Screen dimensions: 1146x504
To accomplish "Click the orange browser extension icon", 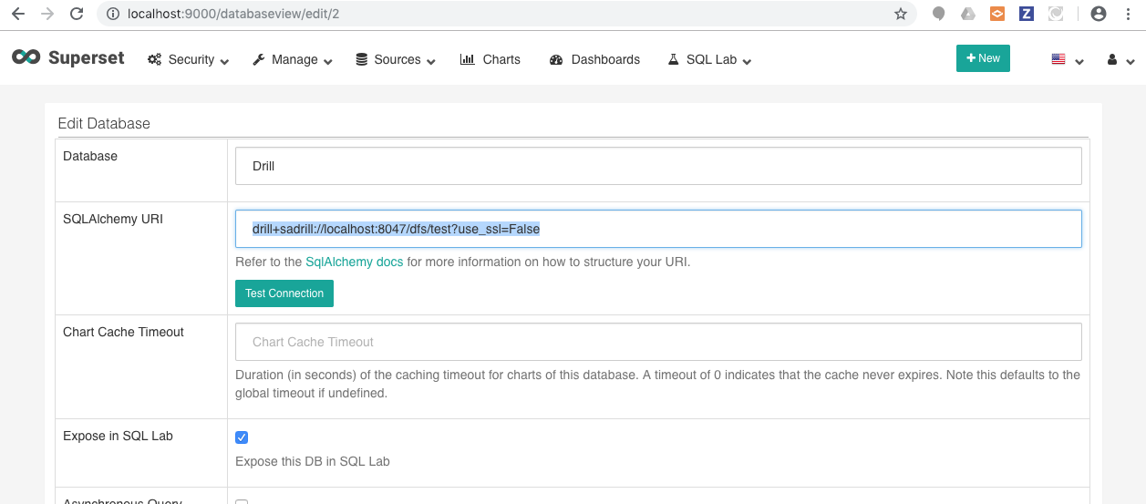I will tap(997, 14).
